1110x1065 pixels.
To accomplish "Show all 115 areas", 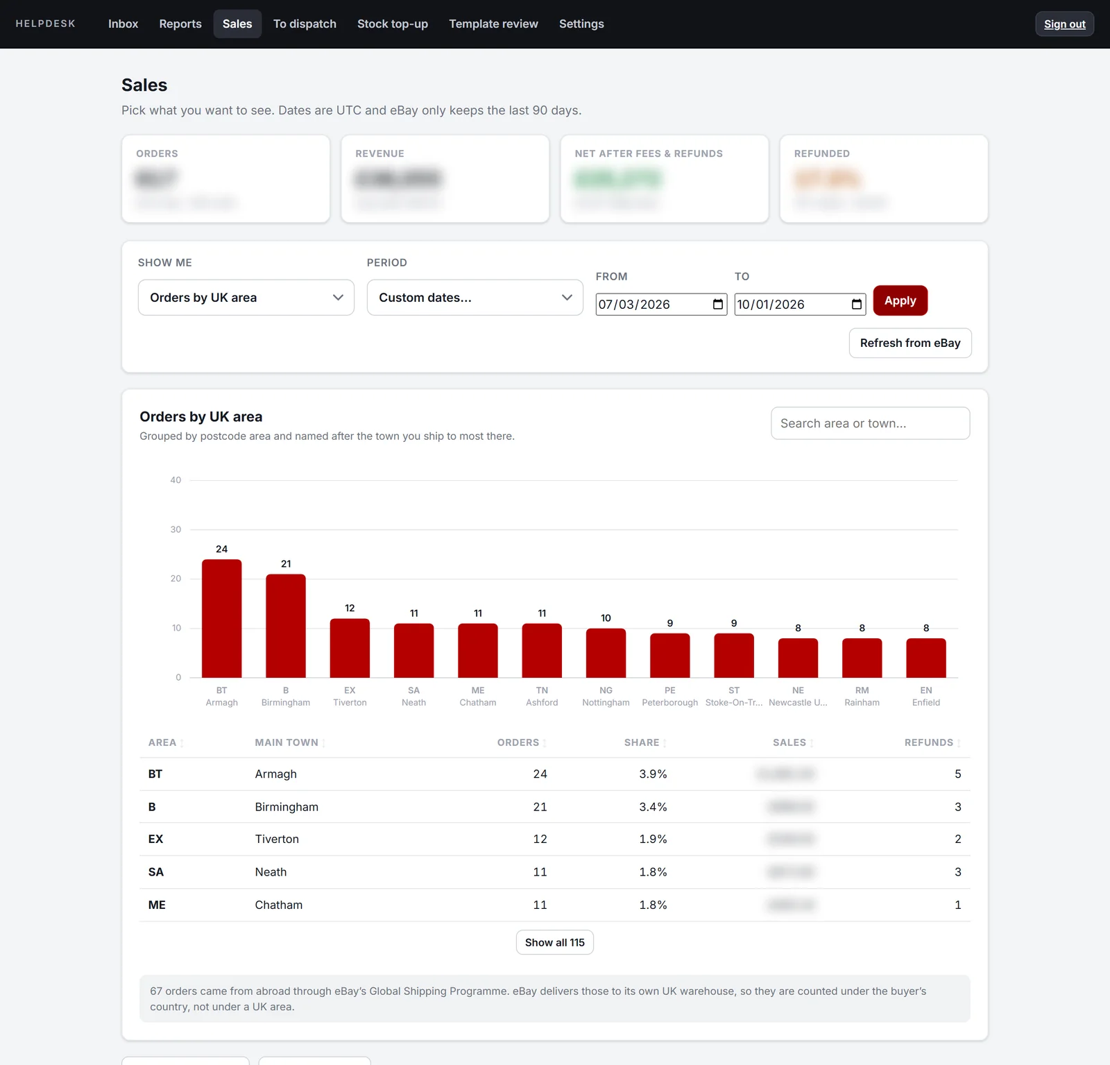I will pyautogui.click(x=555, y=942).
